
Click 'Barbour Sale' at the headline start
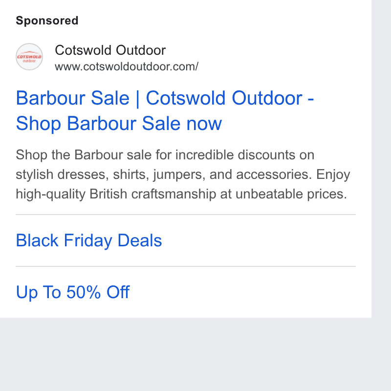(x=72, y=98)
